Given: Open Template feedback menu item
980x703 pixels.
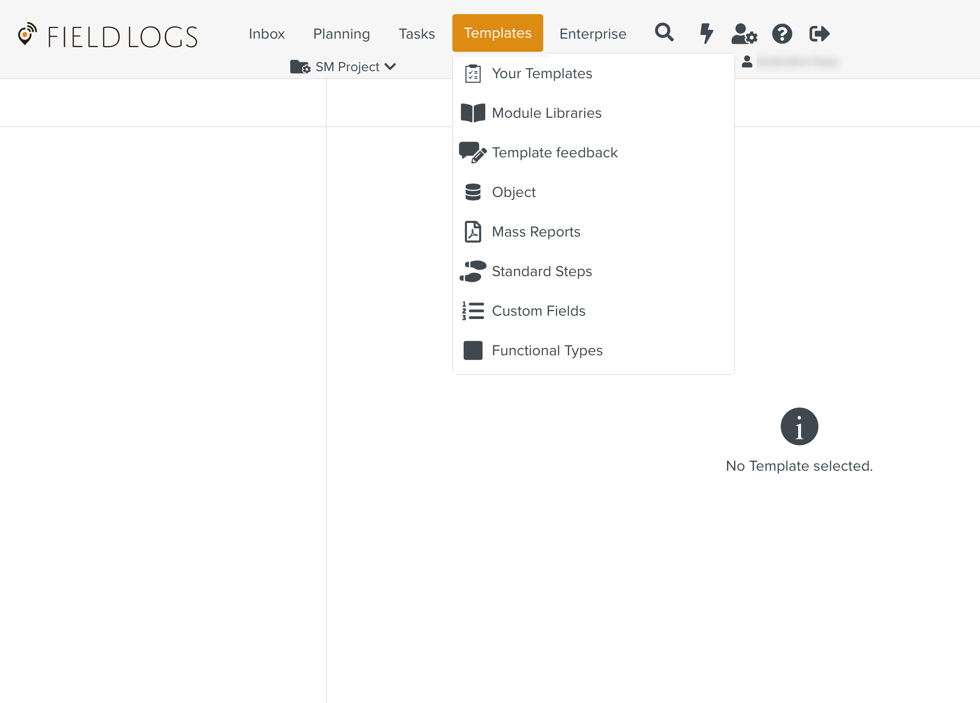Looking at the screenshot, I should coord(555,153).
